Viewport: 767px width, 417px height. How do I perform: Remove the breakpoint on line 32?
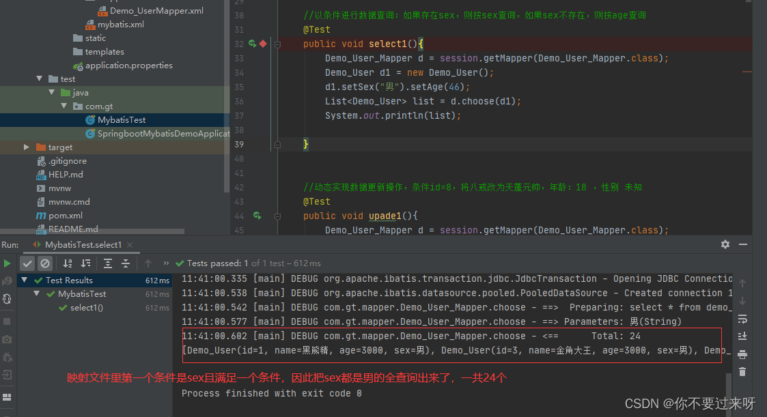tap(263, 44)
